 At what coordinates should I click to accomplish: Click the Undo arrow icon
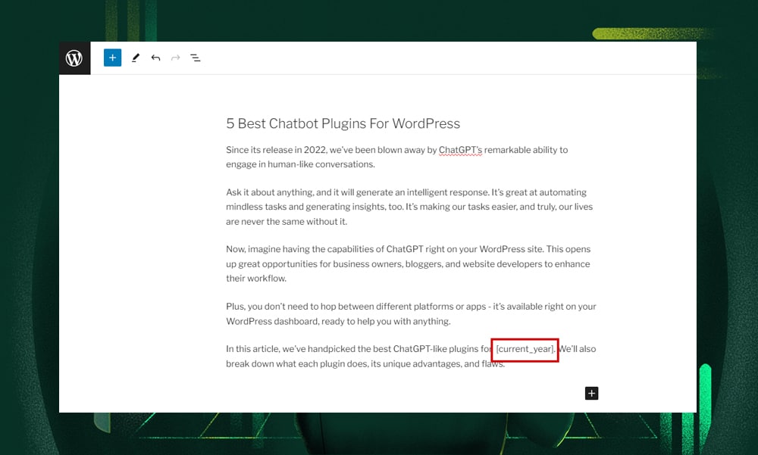point(155,58)
